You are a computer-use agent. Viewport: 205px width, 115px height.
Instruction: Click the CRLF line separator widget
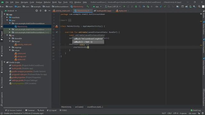[x=169, y=113]
